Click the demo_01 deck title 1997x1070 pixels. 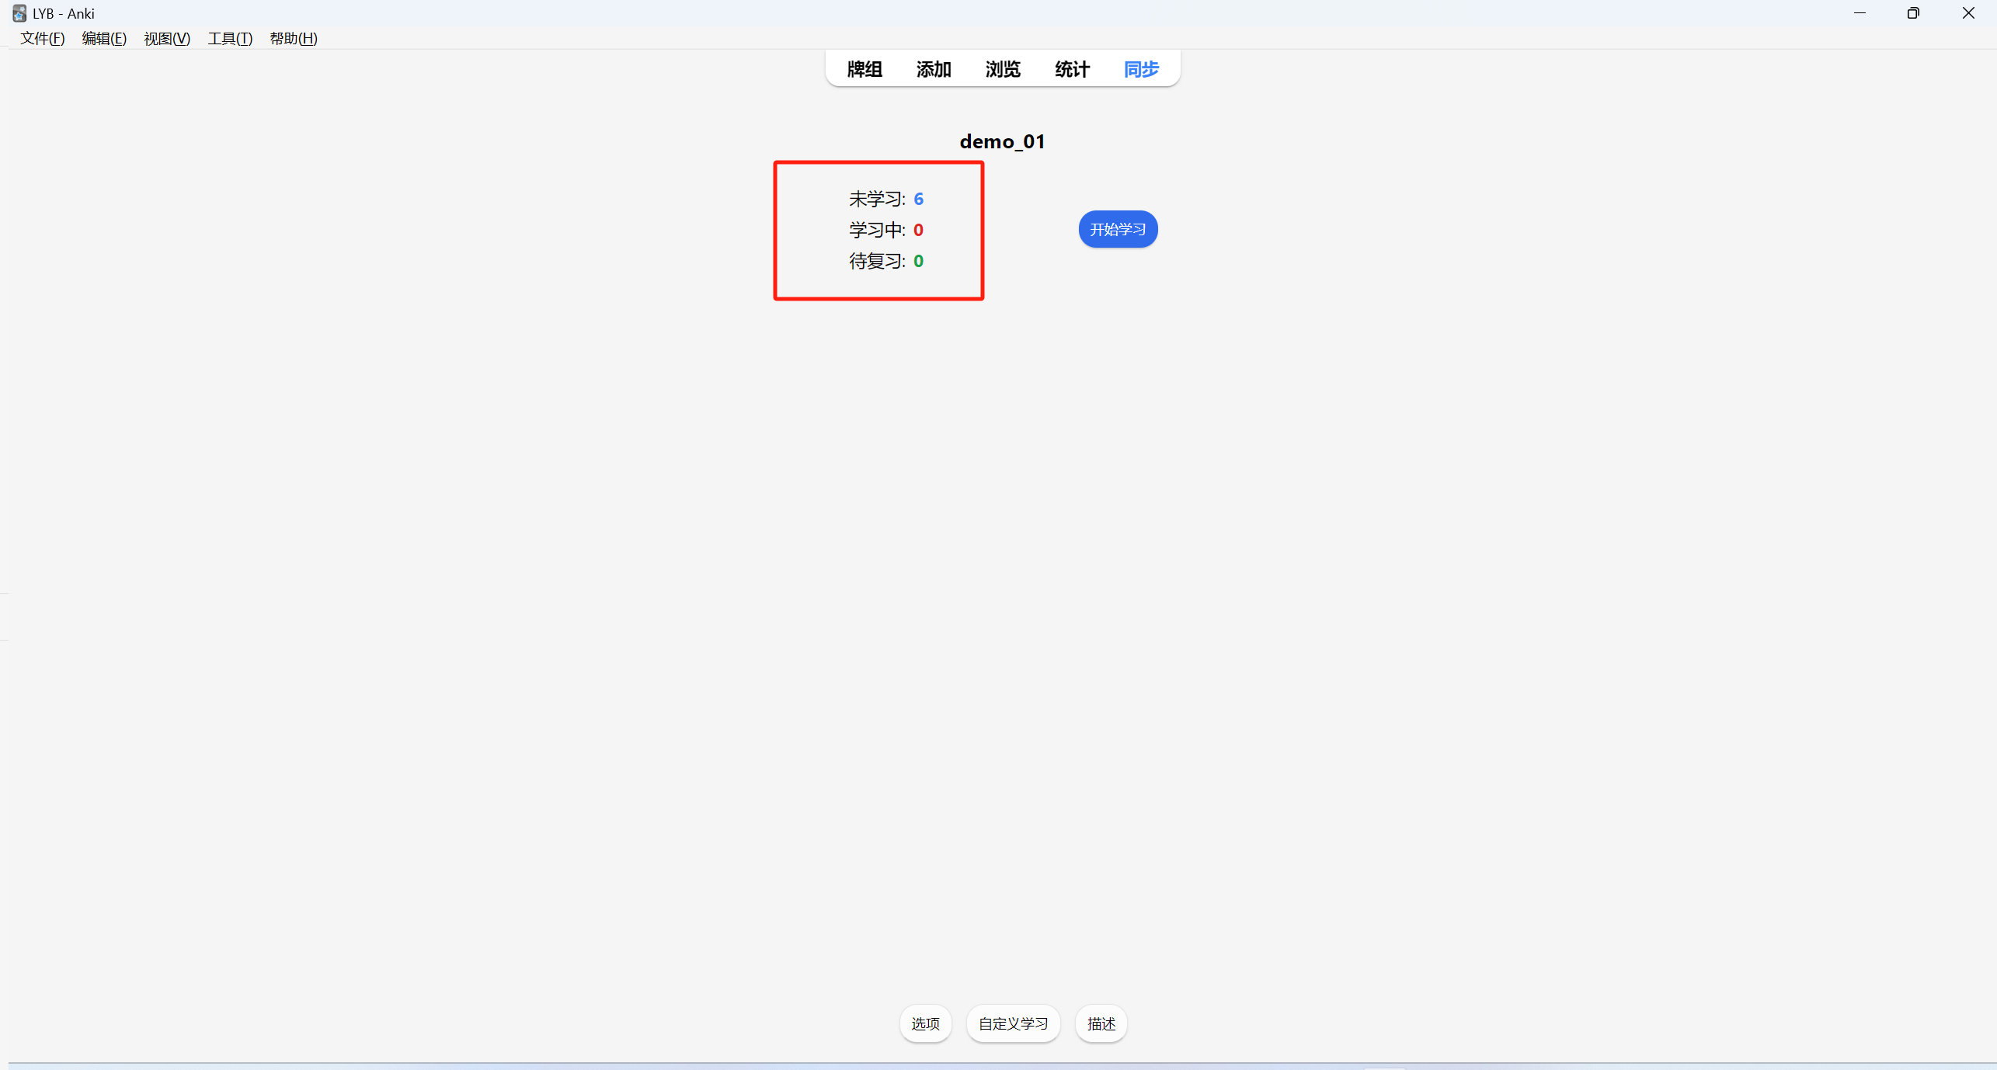click(1002, 141)
